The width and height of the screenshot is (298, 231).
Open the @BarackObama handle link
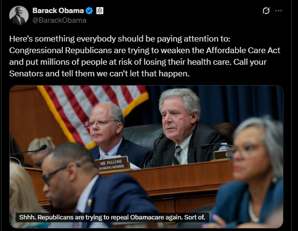[x=59, y=20]
